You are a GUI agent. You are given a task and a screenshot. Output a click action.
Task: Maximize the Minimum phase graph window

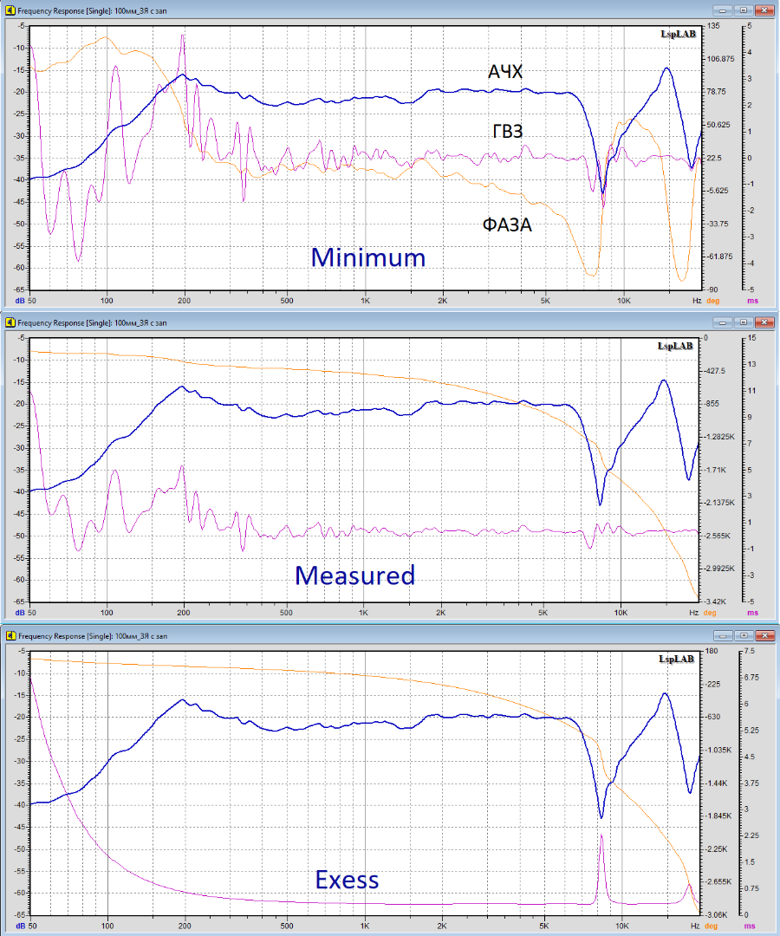click(x=744, y=10)
